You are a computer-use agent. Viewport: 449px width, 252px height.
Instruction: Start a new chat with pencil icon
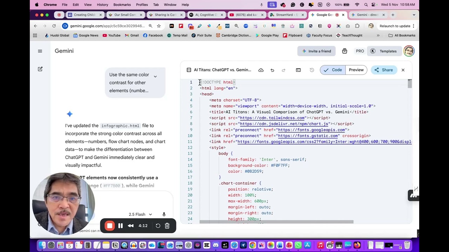40,69
